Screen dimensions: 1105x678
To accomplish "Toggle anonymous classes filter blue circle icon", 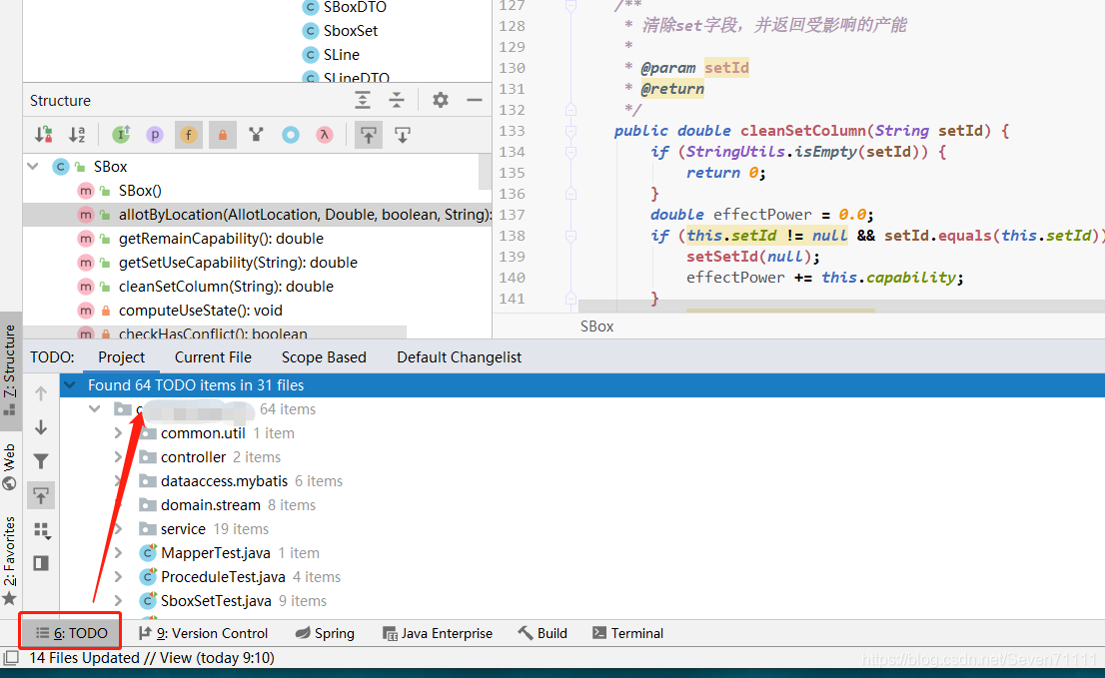I will click(290, 134).
